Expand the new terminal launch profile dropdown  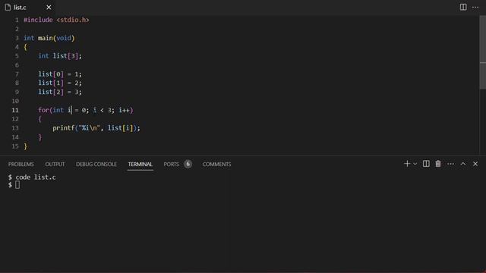(x=415, y=164)
